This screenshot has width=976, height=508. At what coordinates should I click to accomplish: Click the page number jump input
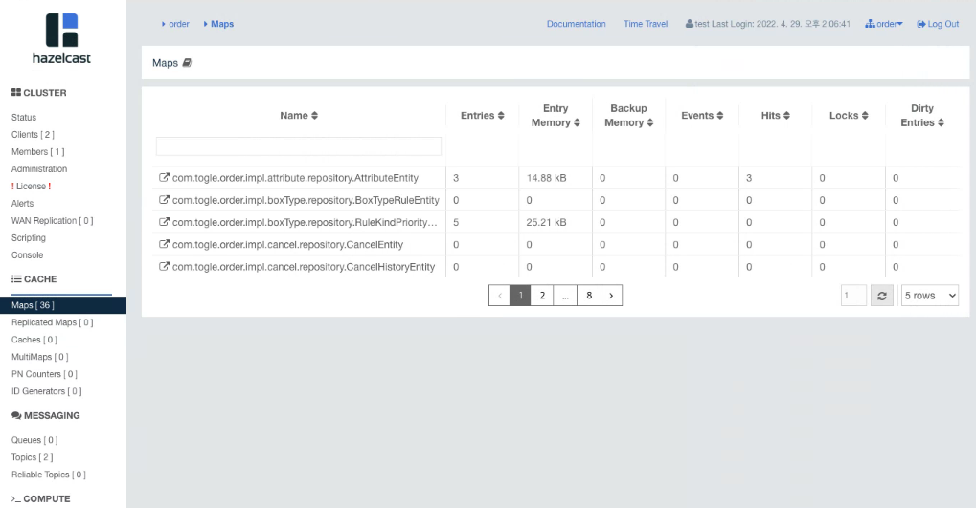[x=853, y=296]
